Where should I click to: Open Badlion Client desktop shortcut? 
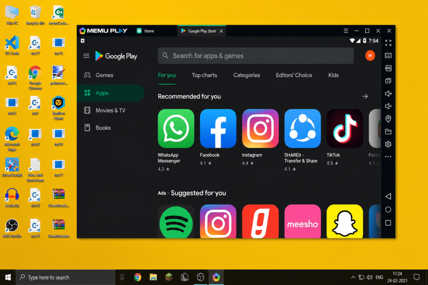[x=59, y=108]
